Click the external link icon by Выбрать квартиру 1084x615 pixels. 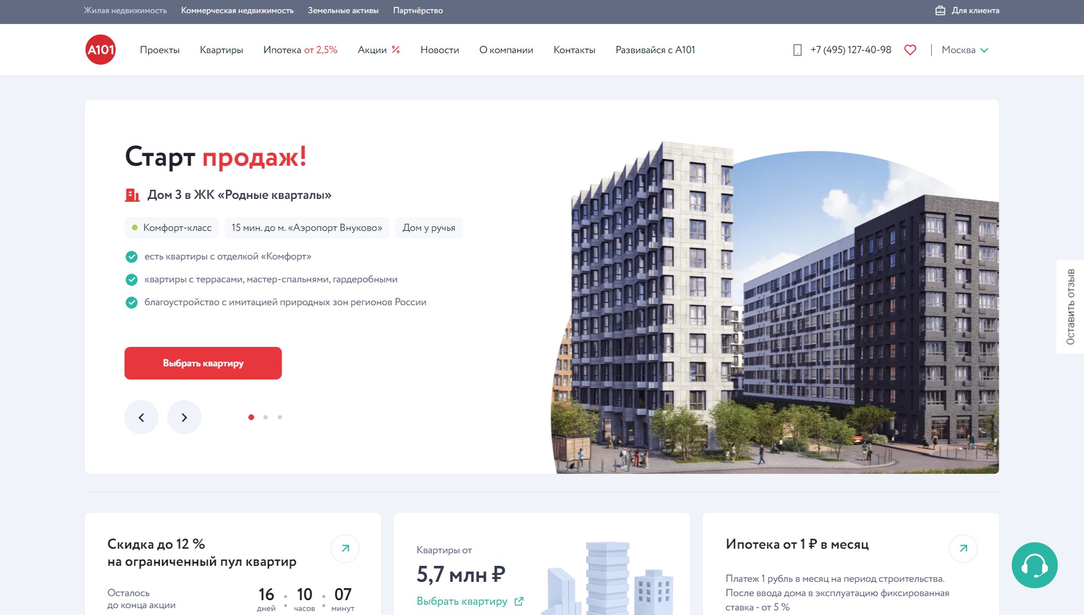pyautogui.click(x=519, y=601)
